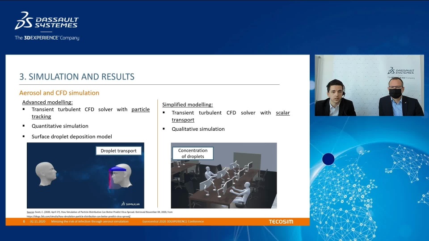
Task: Select the slide title "3. SIMULATION AND RESULTS"
Action: [77, 76]
